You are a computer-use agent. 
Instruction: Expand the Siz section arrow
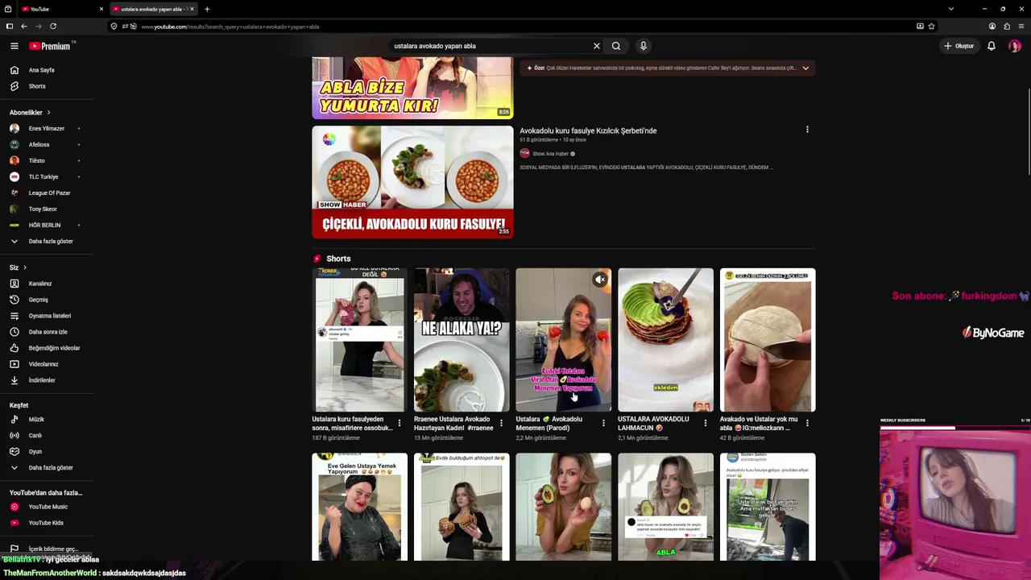(25, 267)
